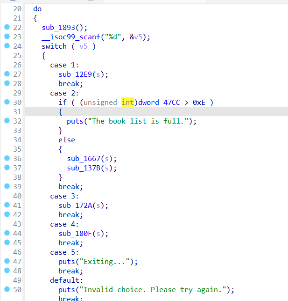Click the do keyword on line 20
This screenshot has height=301, width=288.
pyautogui.click(x=37, y=9)
